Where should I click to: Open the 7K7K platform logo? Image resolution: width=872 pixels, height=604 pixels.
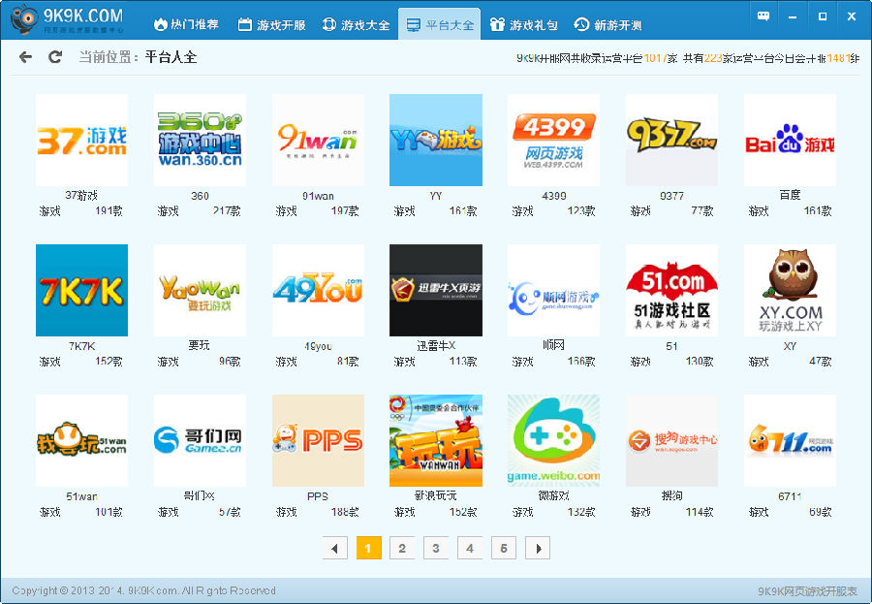point(81,290)
